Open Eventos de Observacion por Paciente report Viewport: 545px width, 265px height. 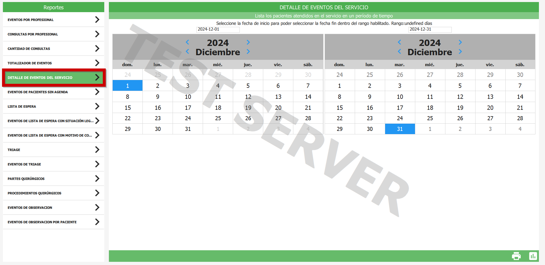pos(53,222)
